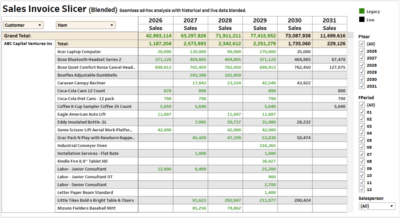Toggle the 2026 fiscal year checkbox
Image resolution: width=400 pixels, height=218 pixels.
[362, 51]
